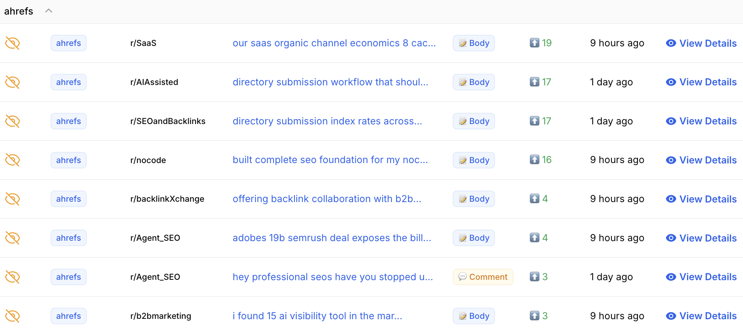Toggle hide icon for r/AIAssisted row

(12, 82)
